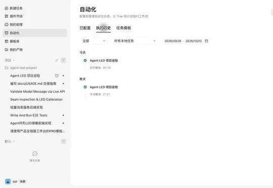Click the 免费 plan badge
This screenshot has height=188, width=273.
click(x=22, y=181)
